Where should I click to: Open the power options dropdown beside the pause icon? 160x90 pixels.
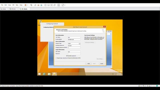pos(27,5)
